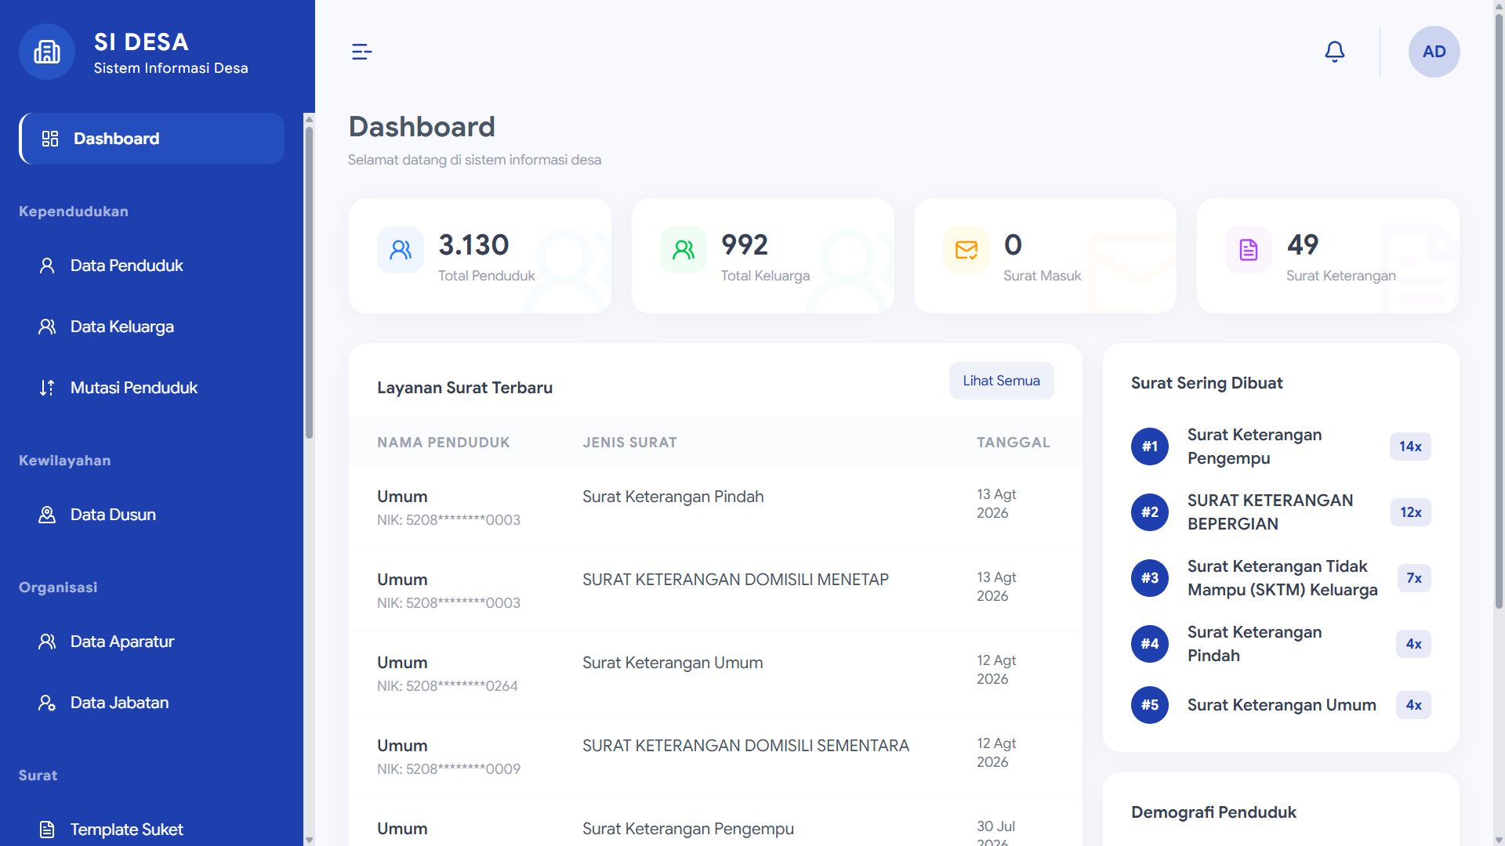1505x846 pixels.
Task: Click the Surat Masuk envelope icon
Action: click(x=966, y=250)
